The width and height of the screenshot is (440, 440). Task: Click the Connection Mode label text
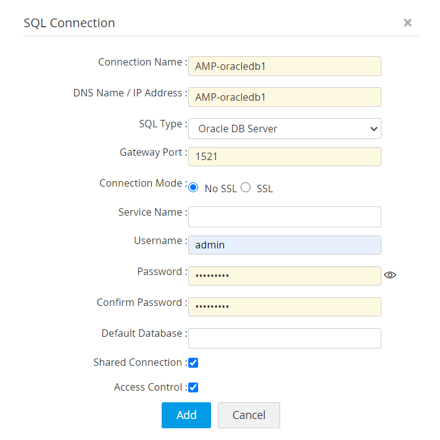tap(142, 184)
